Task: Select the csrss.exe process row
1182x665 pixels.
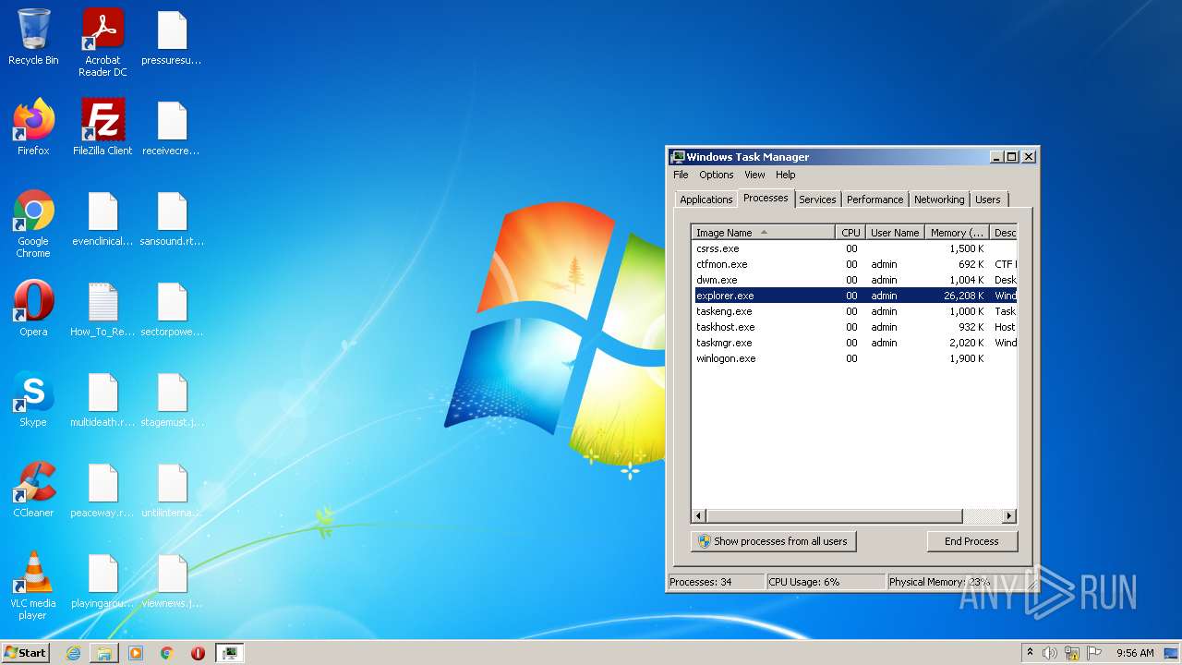Action: (855, 248)
